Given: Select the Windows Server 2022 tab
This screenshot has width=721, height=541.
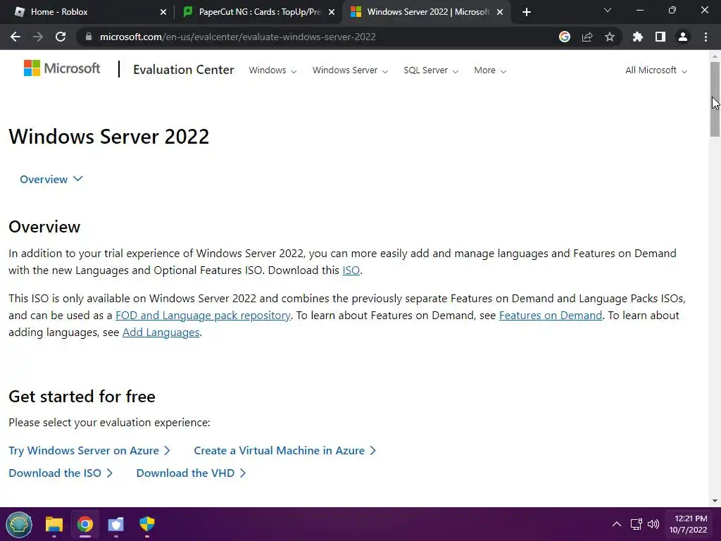Looking at the screenshot, I should (x=427, y=12).
